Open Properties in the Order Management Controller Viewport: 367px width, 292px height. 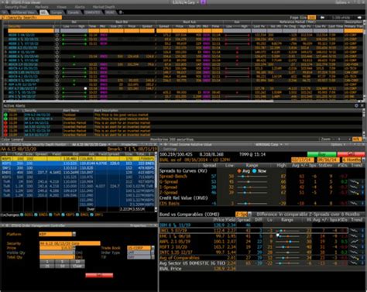coord(139,225)
